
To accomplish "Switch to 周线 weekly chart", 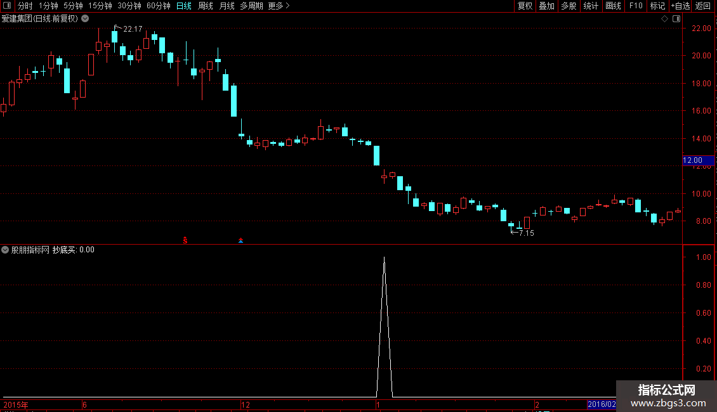I will pyautogui.click(x=206, y=6).
